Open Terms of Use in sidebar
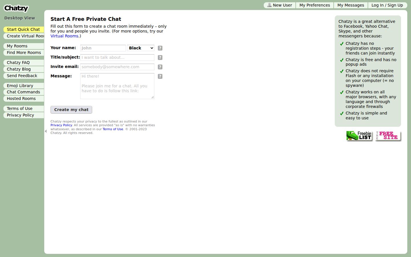 click(24, 109)
